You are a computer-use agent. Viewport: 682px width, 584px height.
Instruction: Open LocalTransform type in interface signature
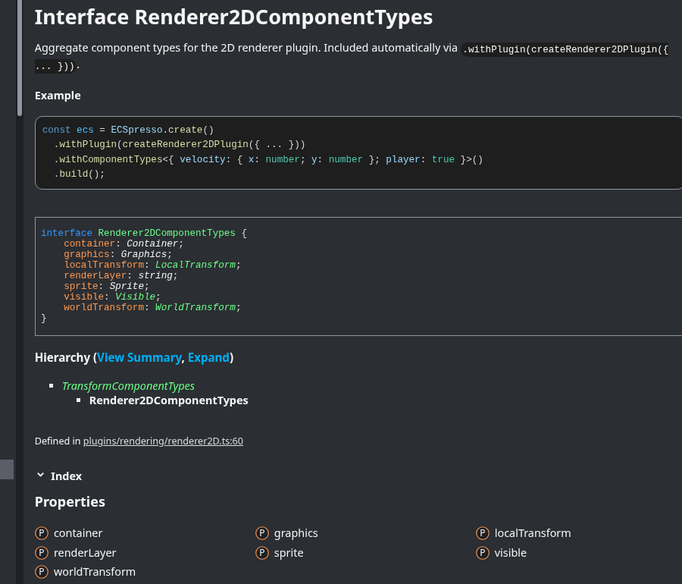click(x=196, y=265)
